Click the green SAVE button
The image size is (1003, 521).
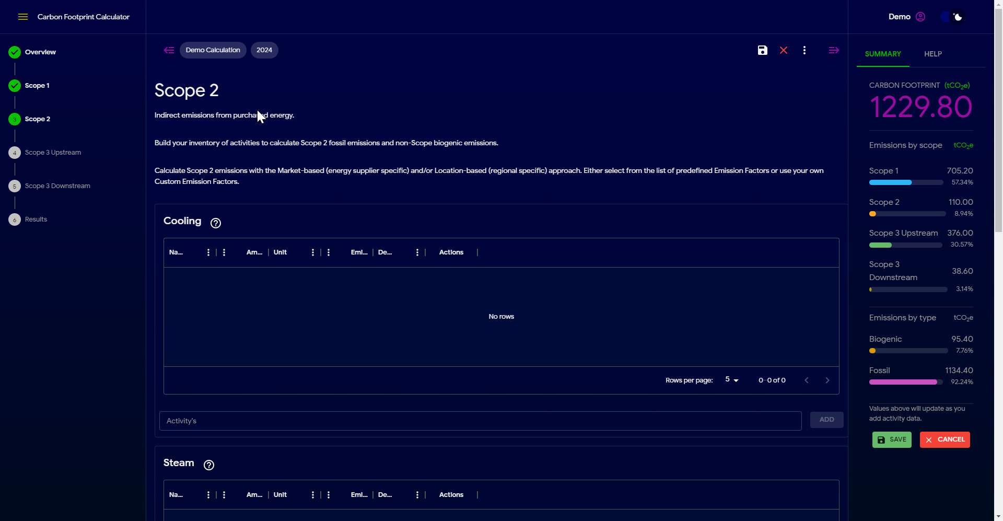(892, 440)
